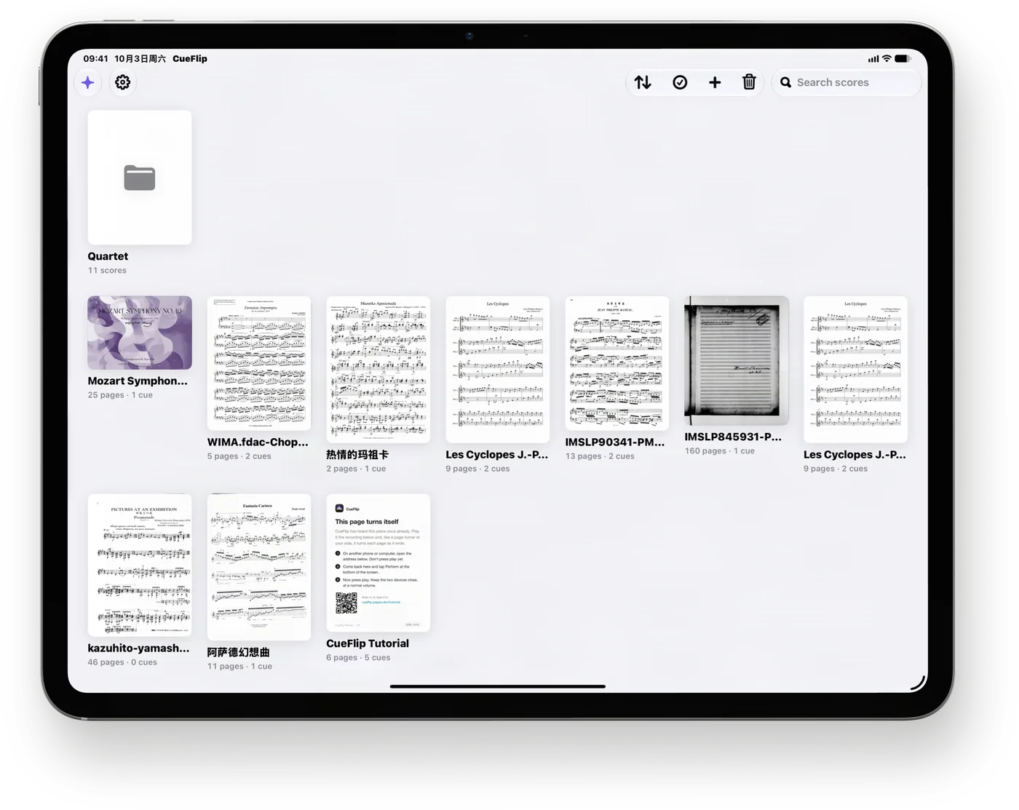Viewport: 1019px width, 810px height.
Task: Click '5 pages · 2 cues' label
Action: tap(239, 456)
